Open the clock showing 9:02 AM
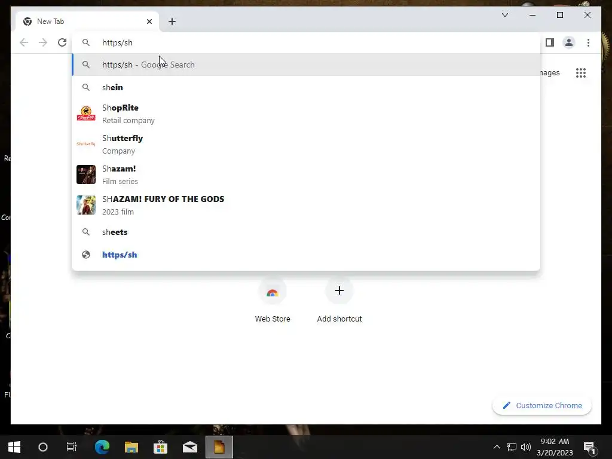Screen dimensions: 612x459 pyautogui.click(x=555, y=447)
